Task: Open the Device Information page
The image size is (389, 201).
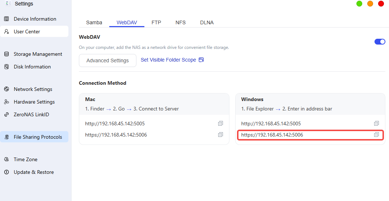Action: tap(34, 19)
